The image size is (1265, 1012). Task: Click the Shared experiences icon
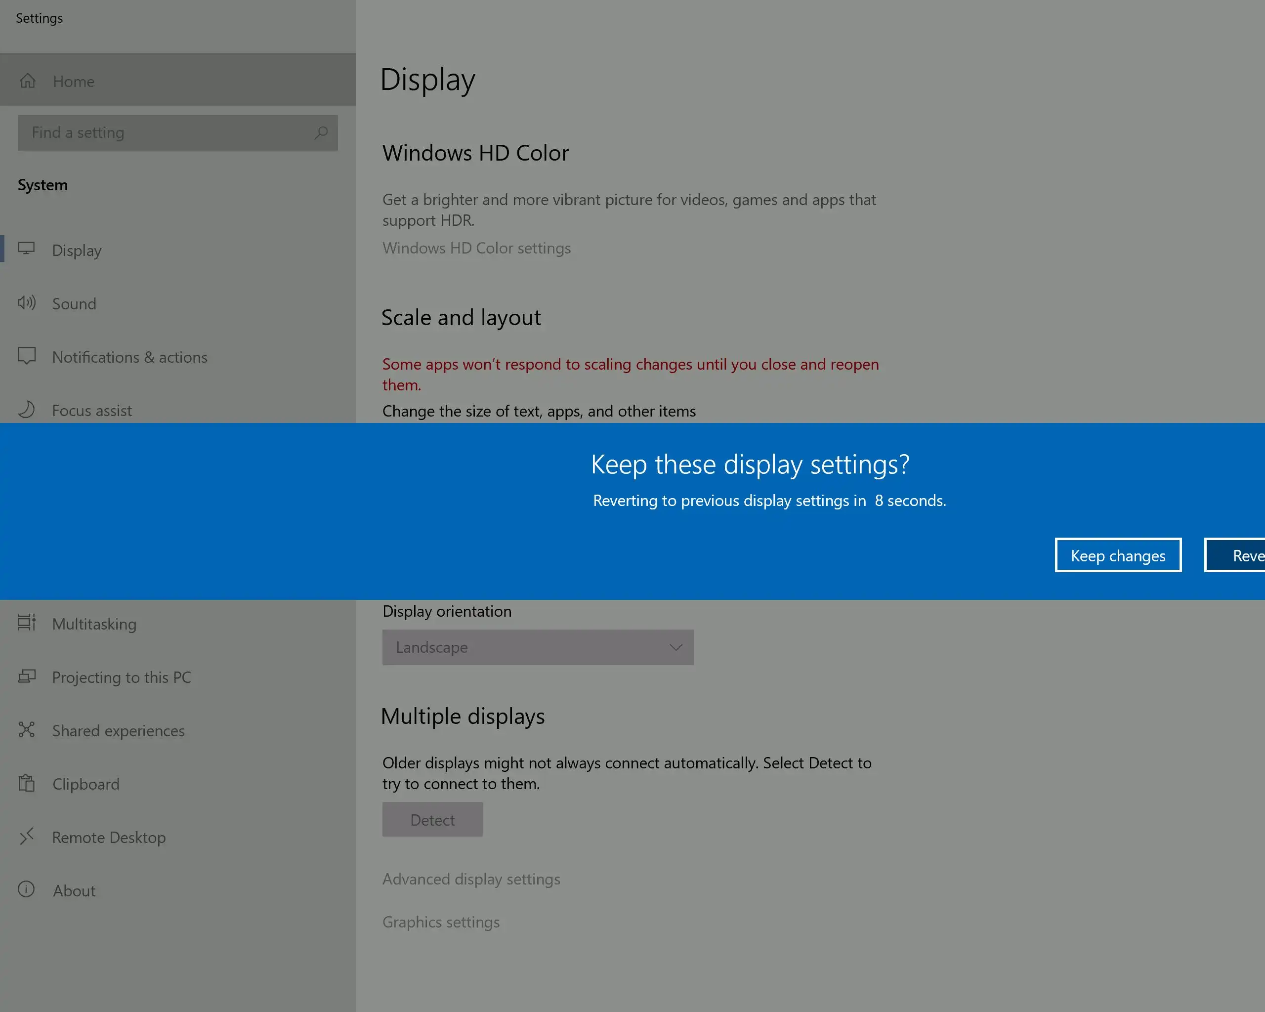pos(26,730)
